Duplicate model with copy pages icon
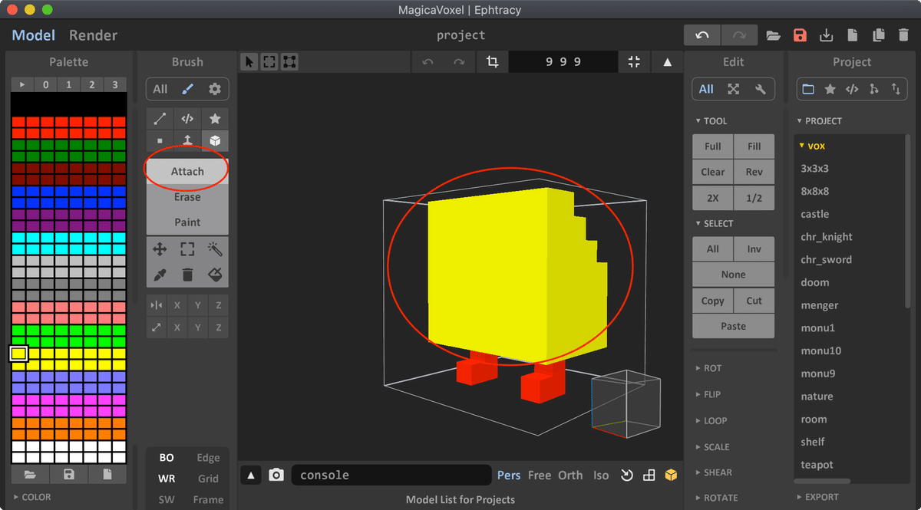The width and height of the screenshot is (921, 510). tap(879, 35)
